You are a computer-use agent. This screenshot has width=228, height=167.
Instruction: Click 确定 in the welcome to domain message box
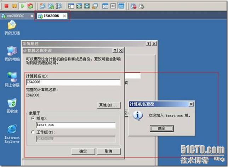[x=162, y=128]
